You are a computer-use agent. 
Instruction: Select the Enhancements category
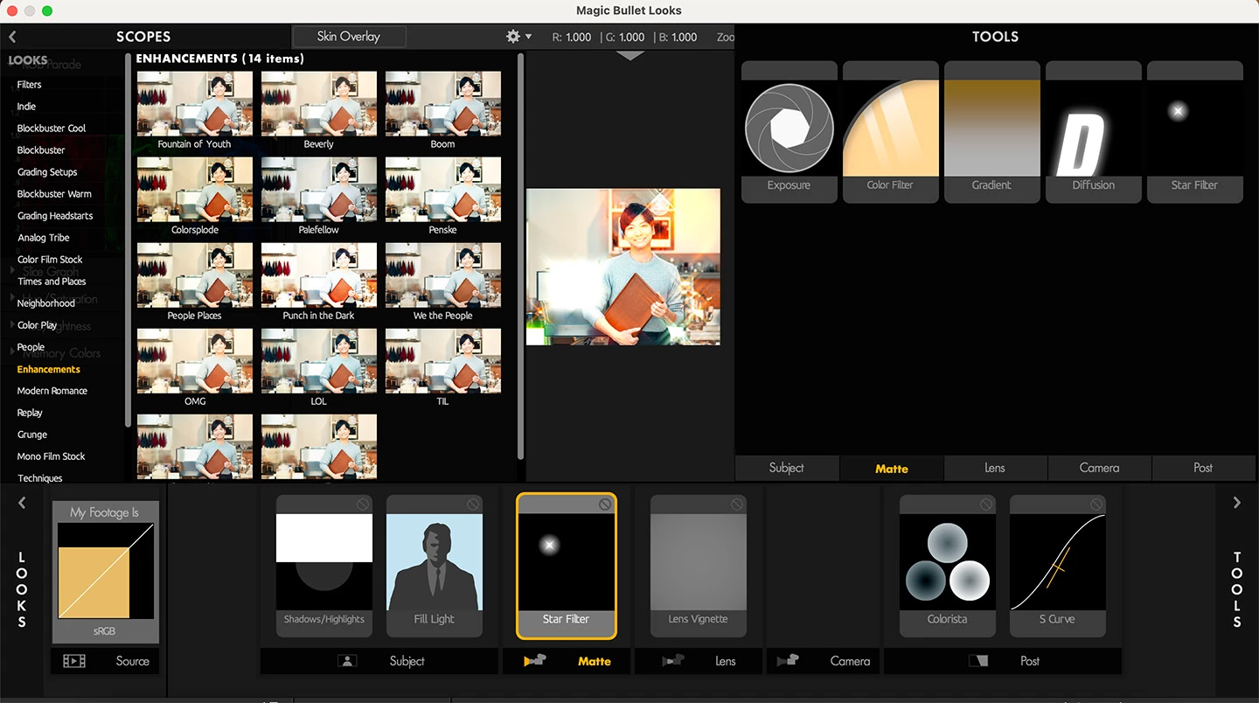point(48,369)
